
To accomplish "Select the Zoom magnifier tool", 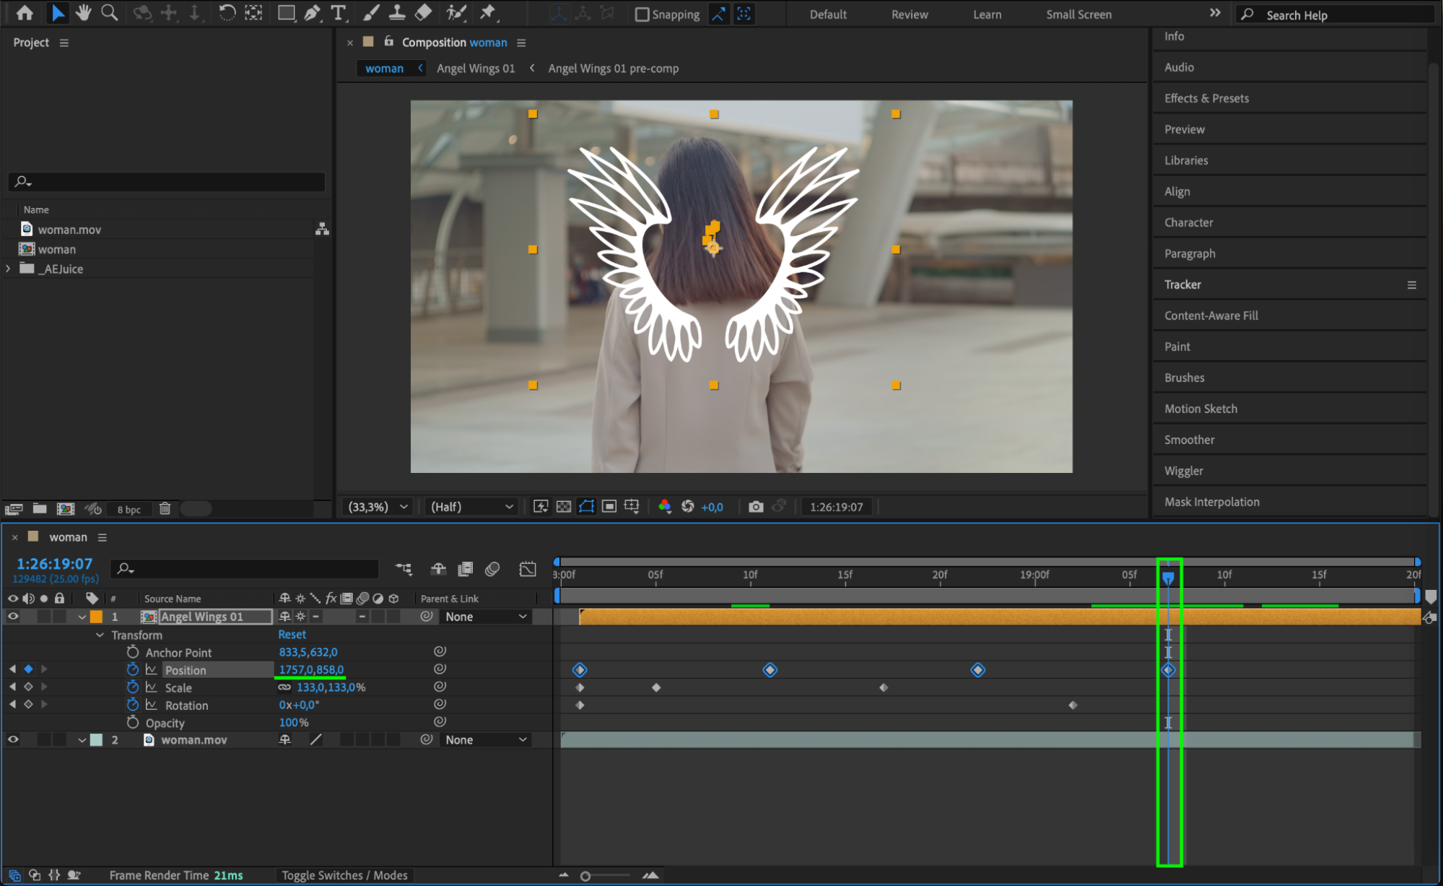I will tap(109, 12).
